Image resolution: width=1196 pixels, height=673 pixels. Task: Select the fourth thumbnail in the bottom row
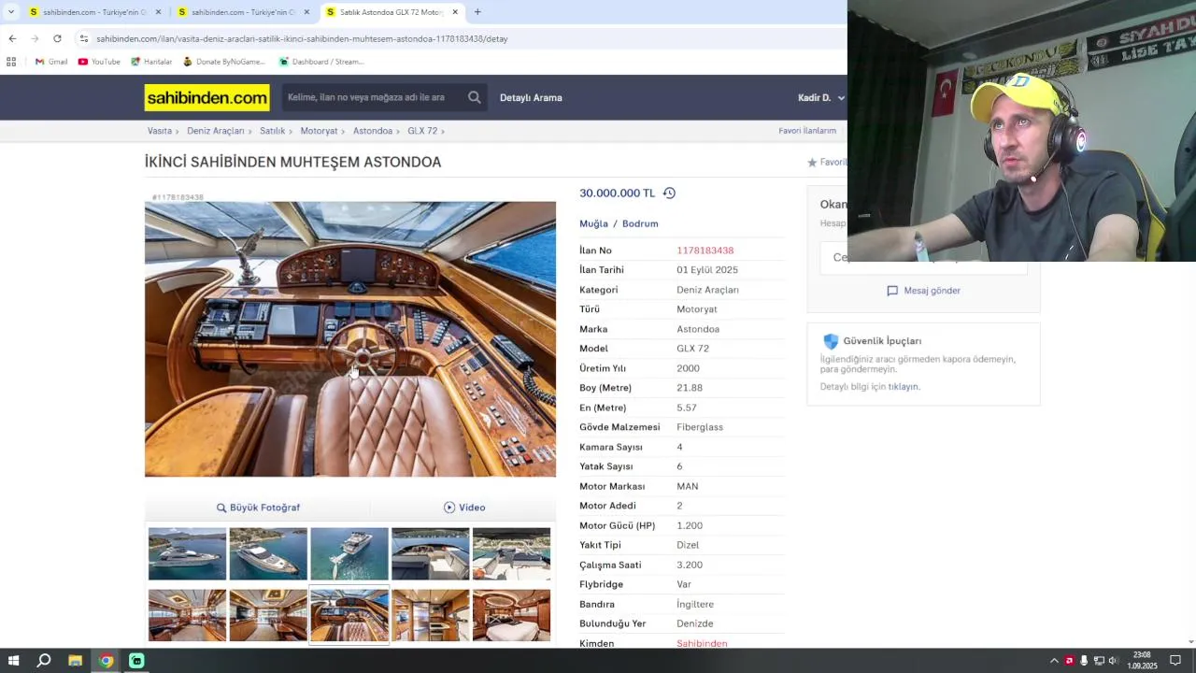coord(431,615)
